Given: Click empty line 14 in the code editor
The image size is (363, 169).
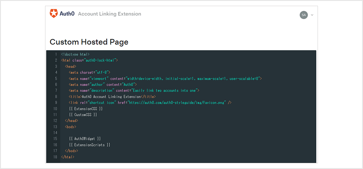Looking at the screenshot, I should [188, 133].
